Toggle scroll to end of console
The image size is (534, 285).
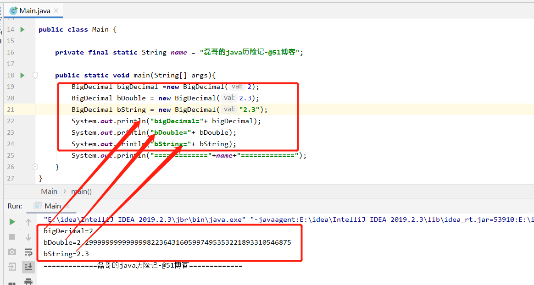tap(28, 267)
